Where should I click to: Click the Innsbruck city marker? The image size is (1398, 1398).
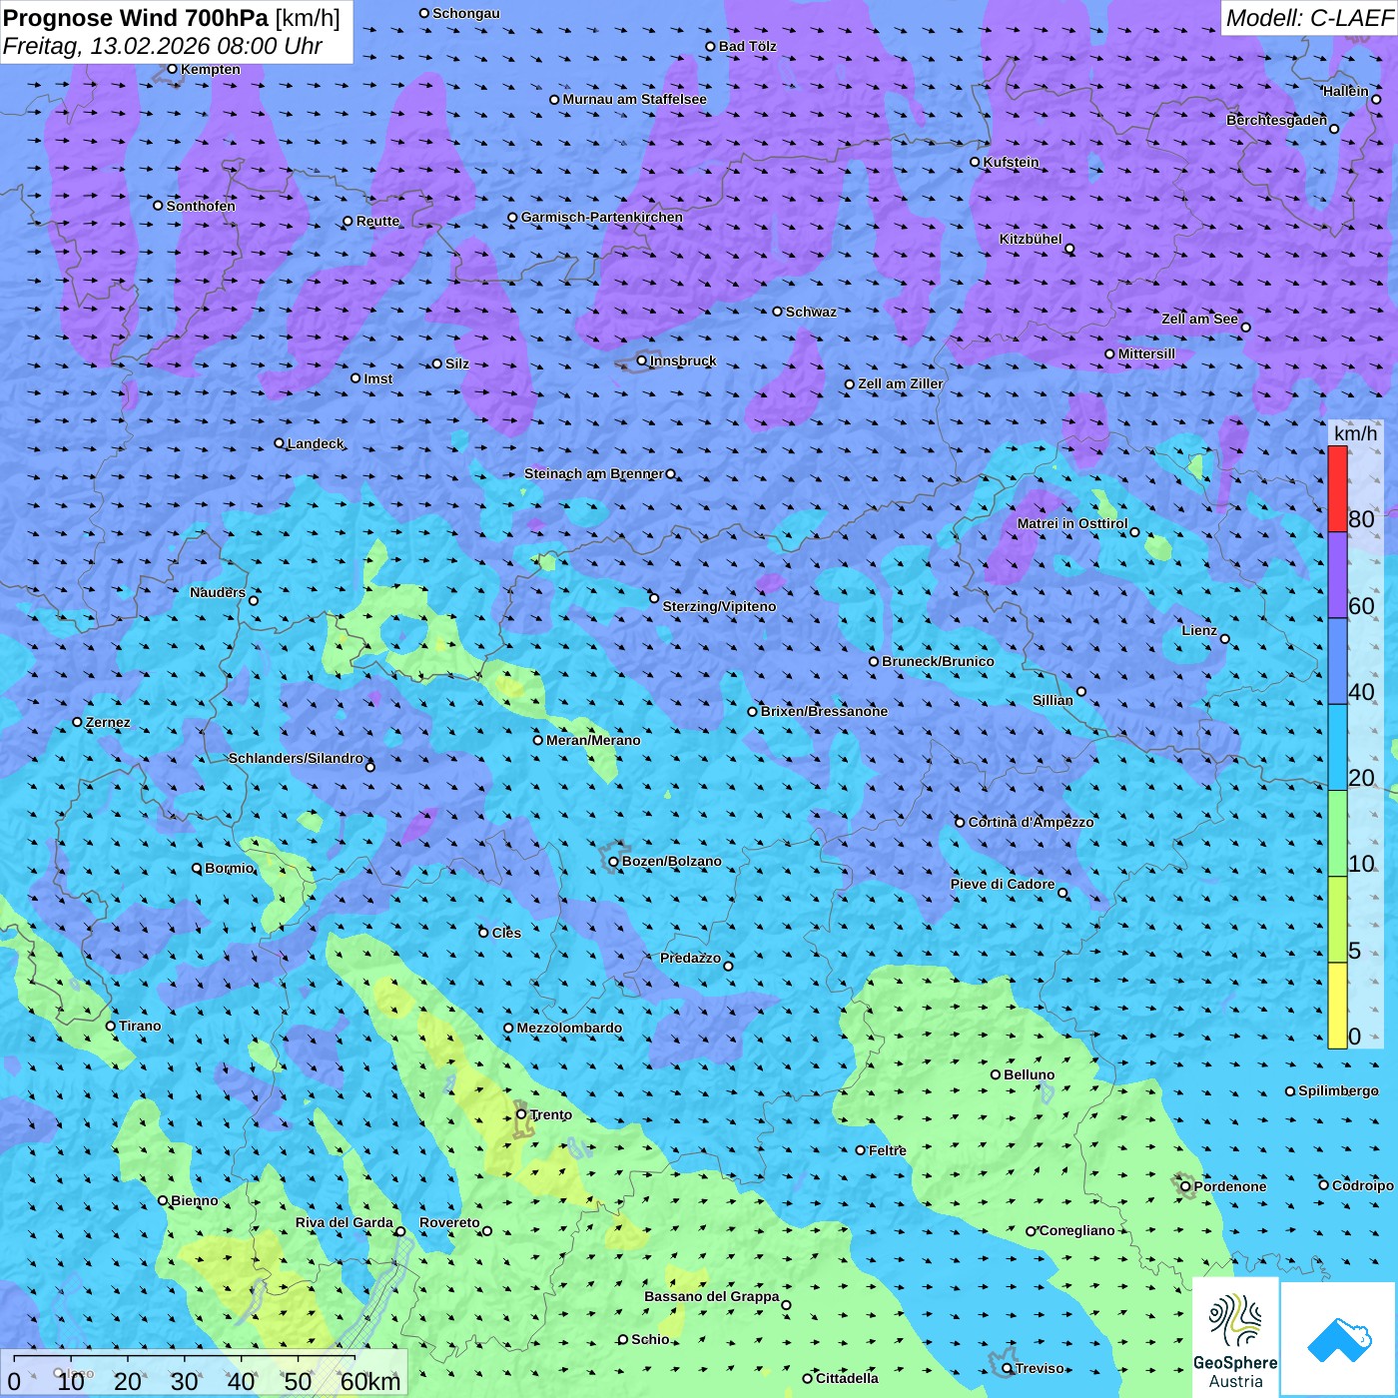click(642, 360)
